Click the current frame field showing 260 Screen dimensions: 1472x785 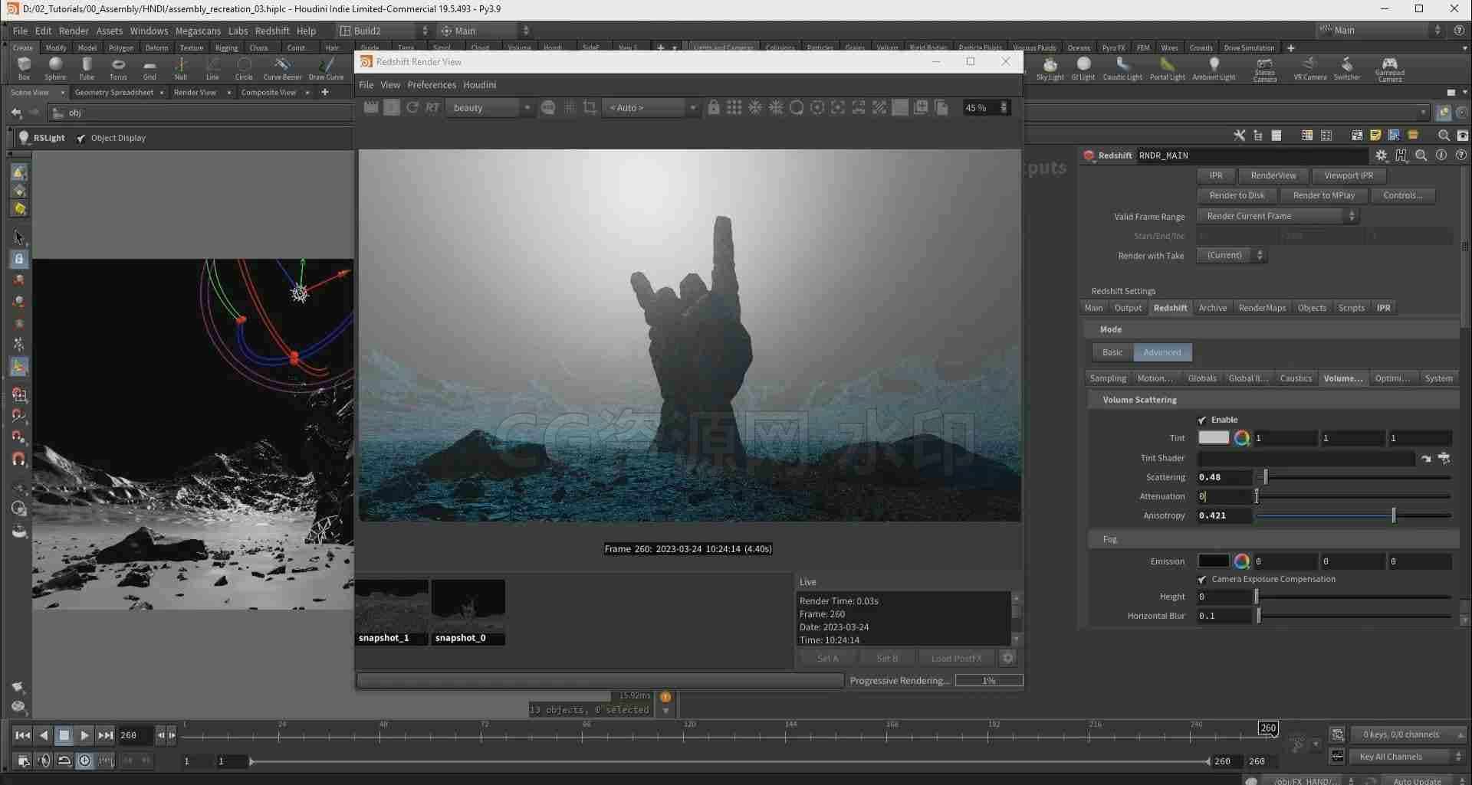coord(135,735)
